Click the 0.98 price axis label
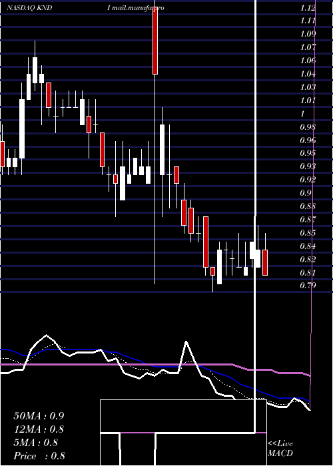Screen dimensions: 333x466 click(308, 127)
